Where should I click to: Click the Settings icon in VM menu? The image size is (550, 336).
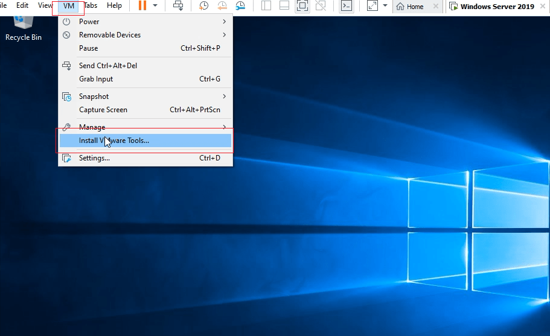(x=66, y=159)
